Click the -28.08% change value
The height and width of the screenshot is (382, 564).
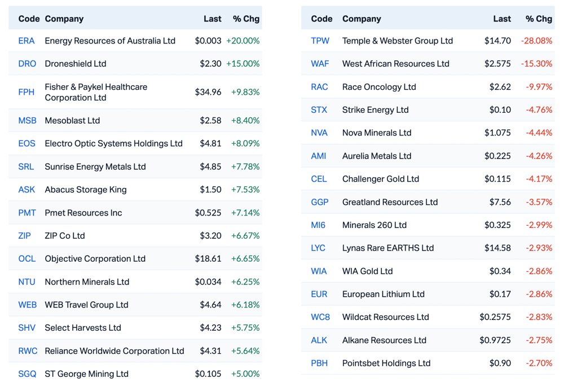[537, 41]
